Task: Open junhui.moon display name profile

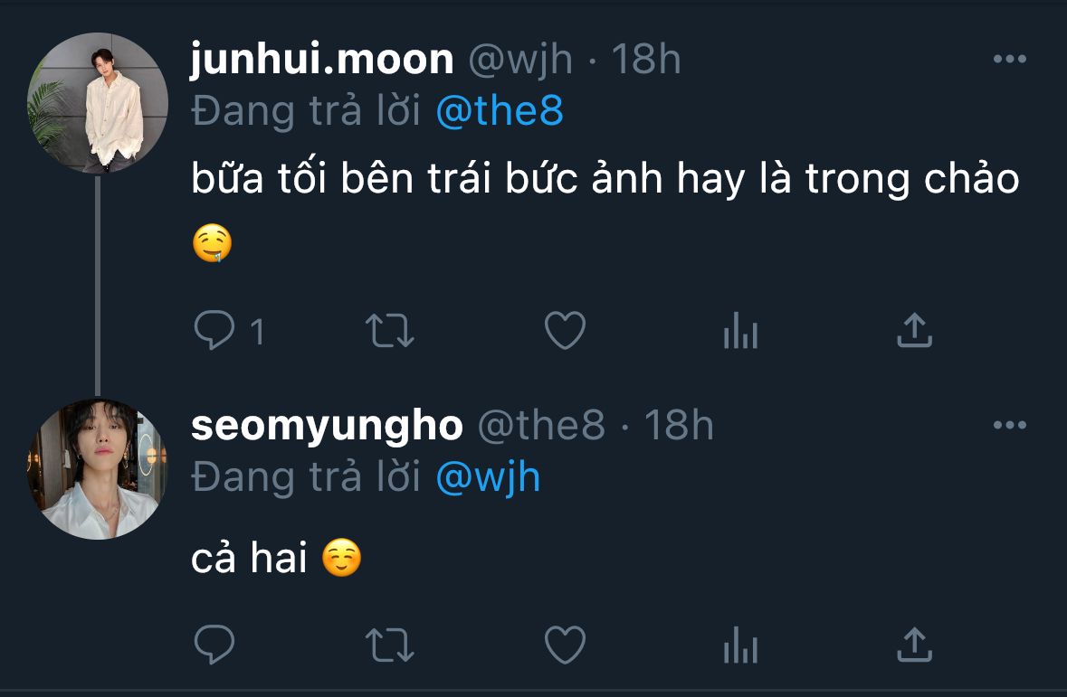Action: pos(322,60)
